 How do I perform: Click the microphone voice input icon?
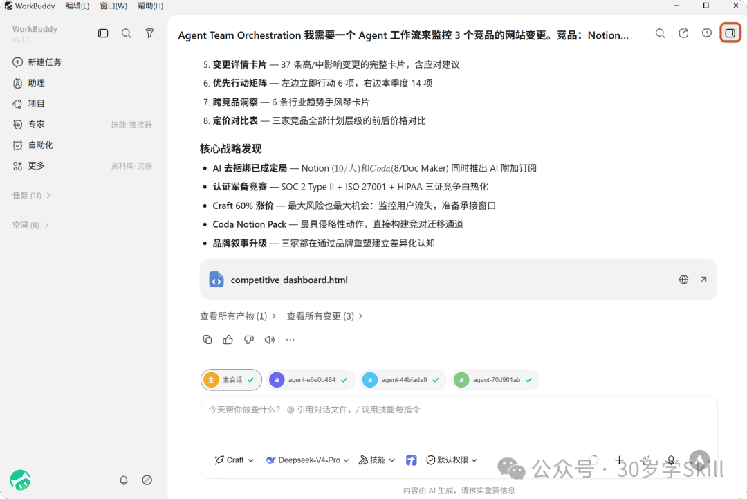[671, 460]
